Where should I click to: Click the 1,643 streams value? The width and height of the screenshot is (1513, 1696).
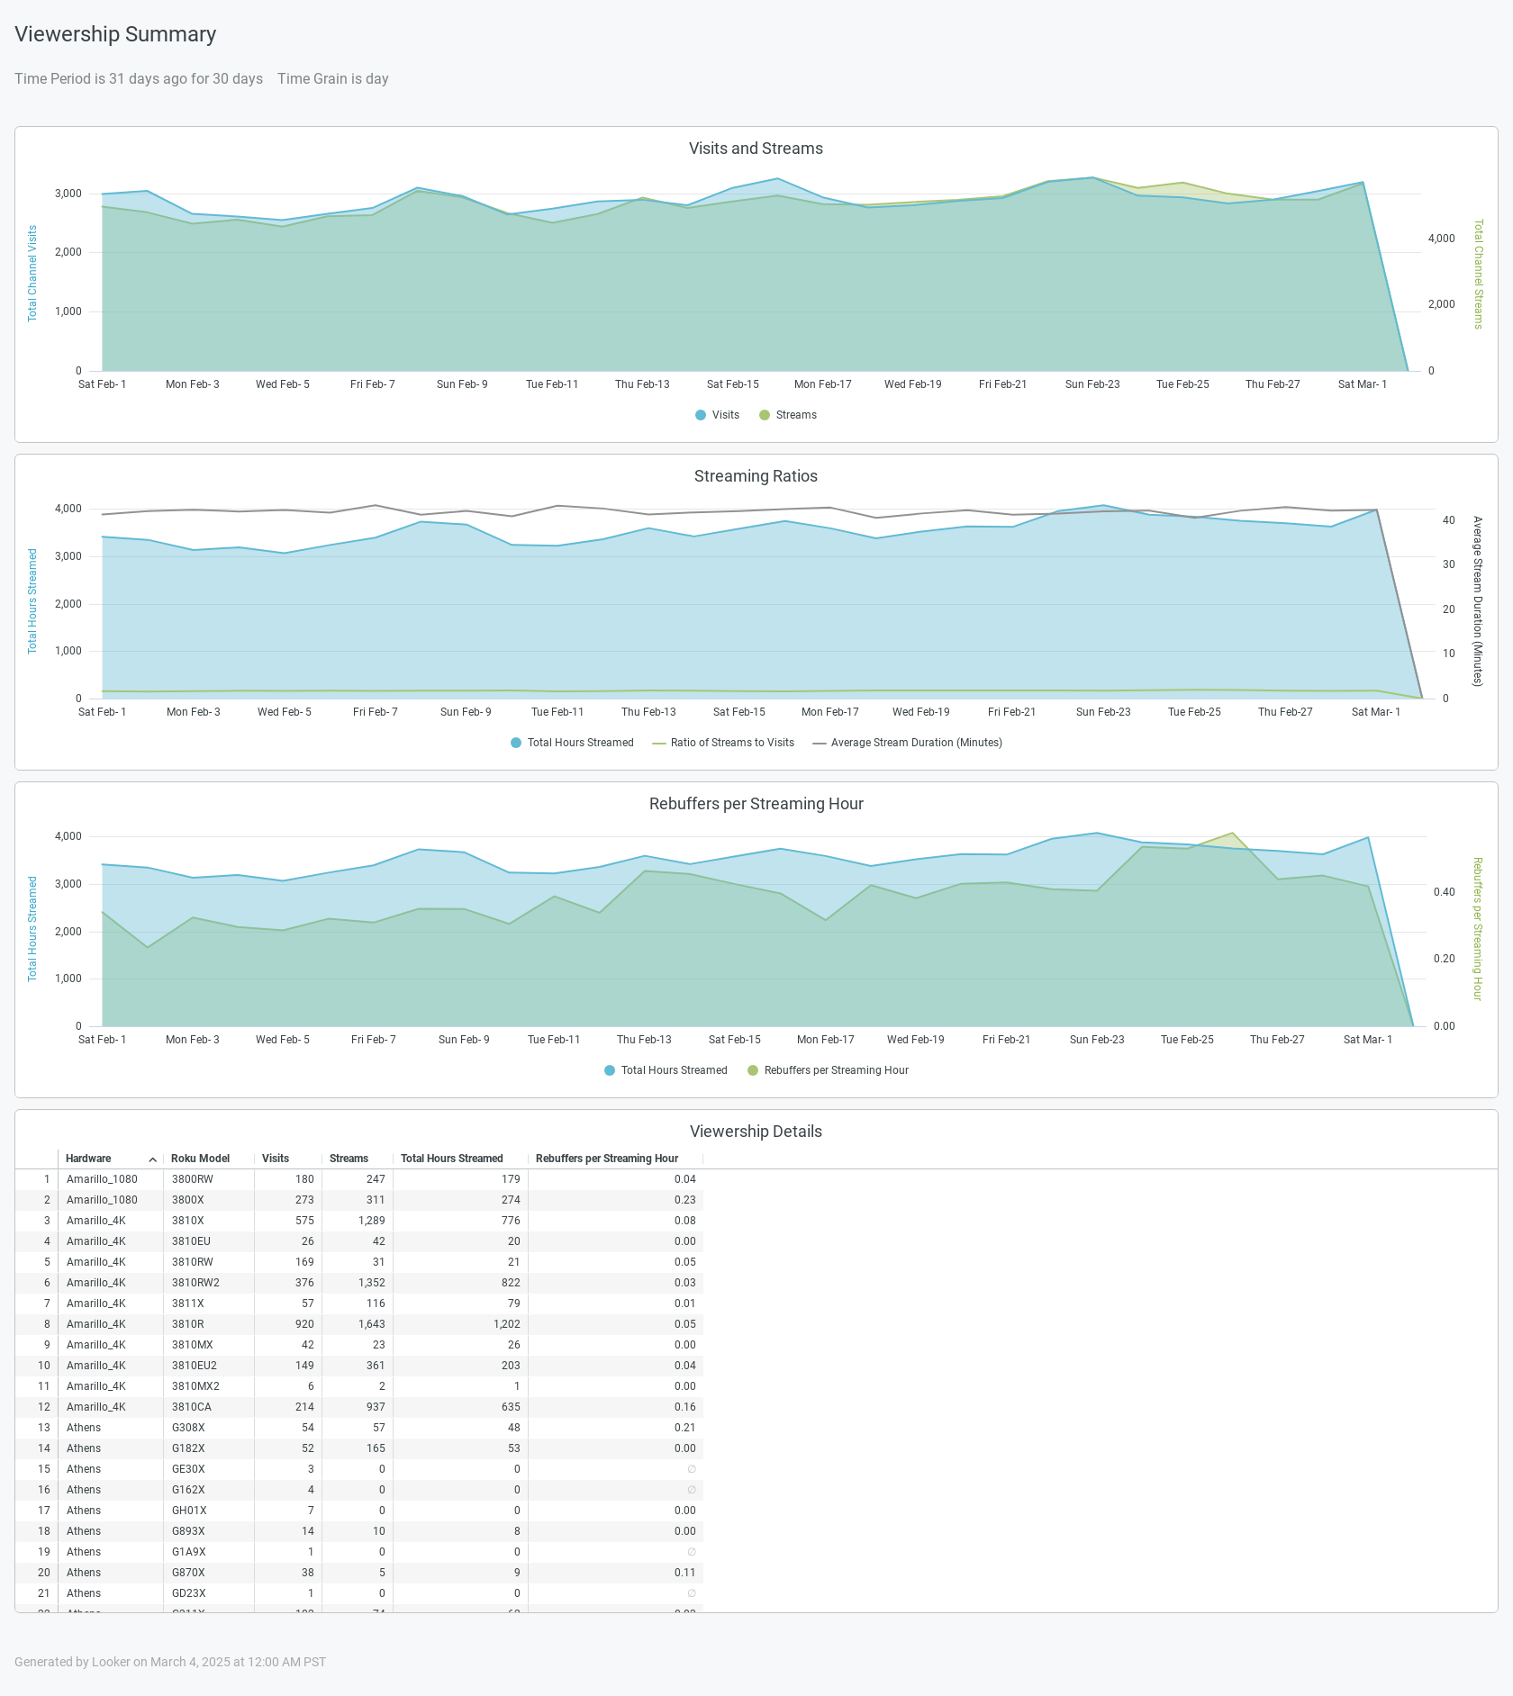click(371, 1324)
